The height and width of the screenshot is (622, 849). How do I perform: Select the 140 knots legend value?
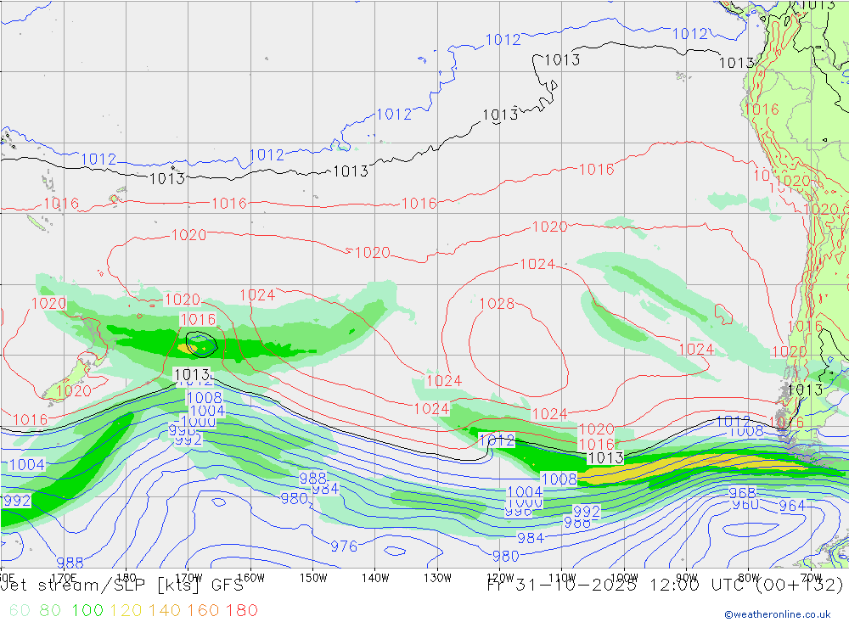click(x=165, y=610)
